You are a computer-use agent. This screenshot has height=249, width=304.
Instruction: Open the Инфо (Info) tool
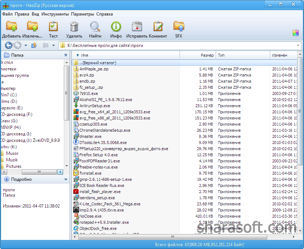tap(116, 26)
